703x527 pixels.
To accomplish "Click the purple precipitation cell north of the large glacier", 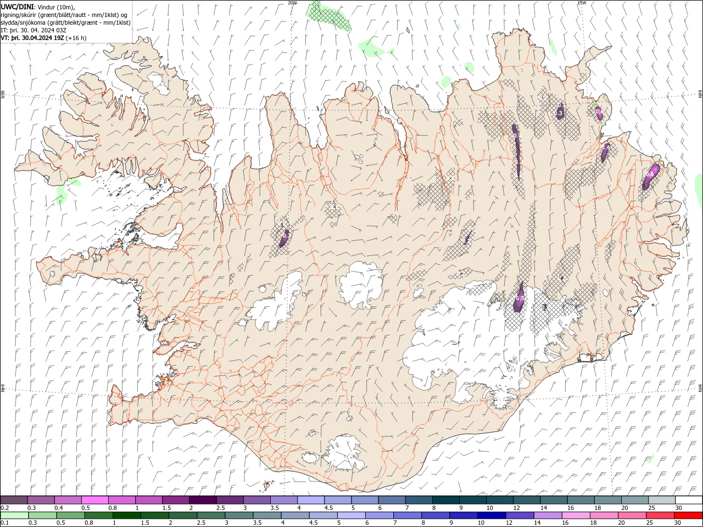I will 518,298.
